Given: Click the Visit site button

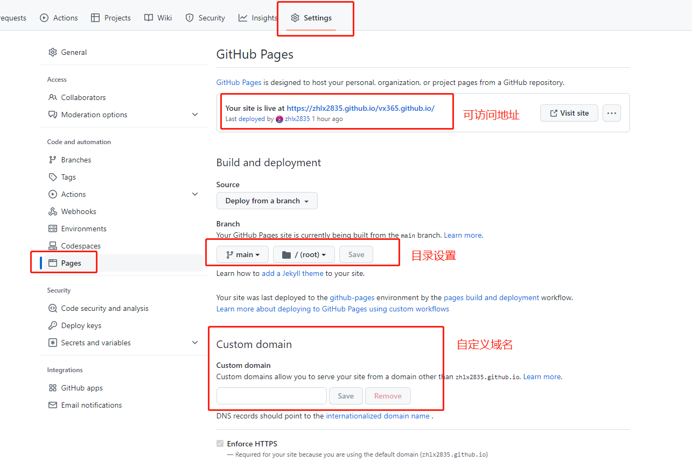Looking at the screenshot, I should coord(569,113).
